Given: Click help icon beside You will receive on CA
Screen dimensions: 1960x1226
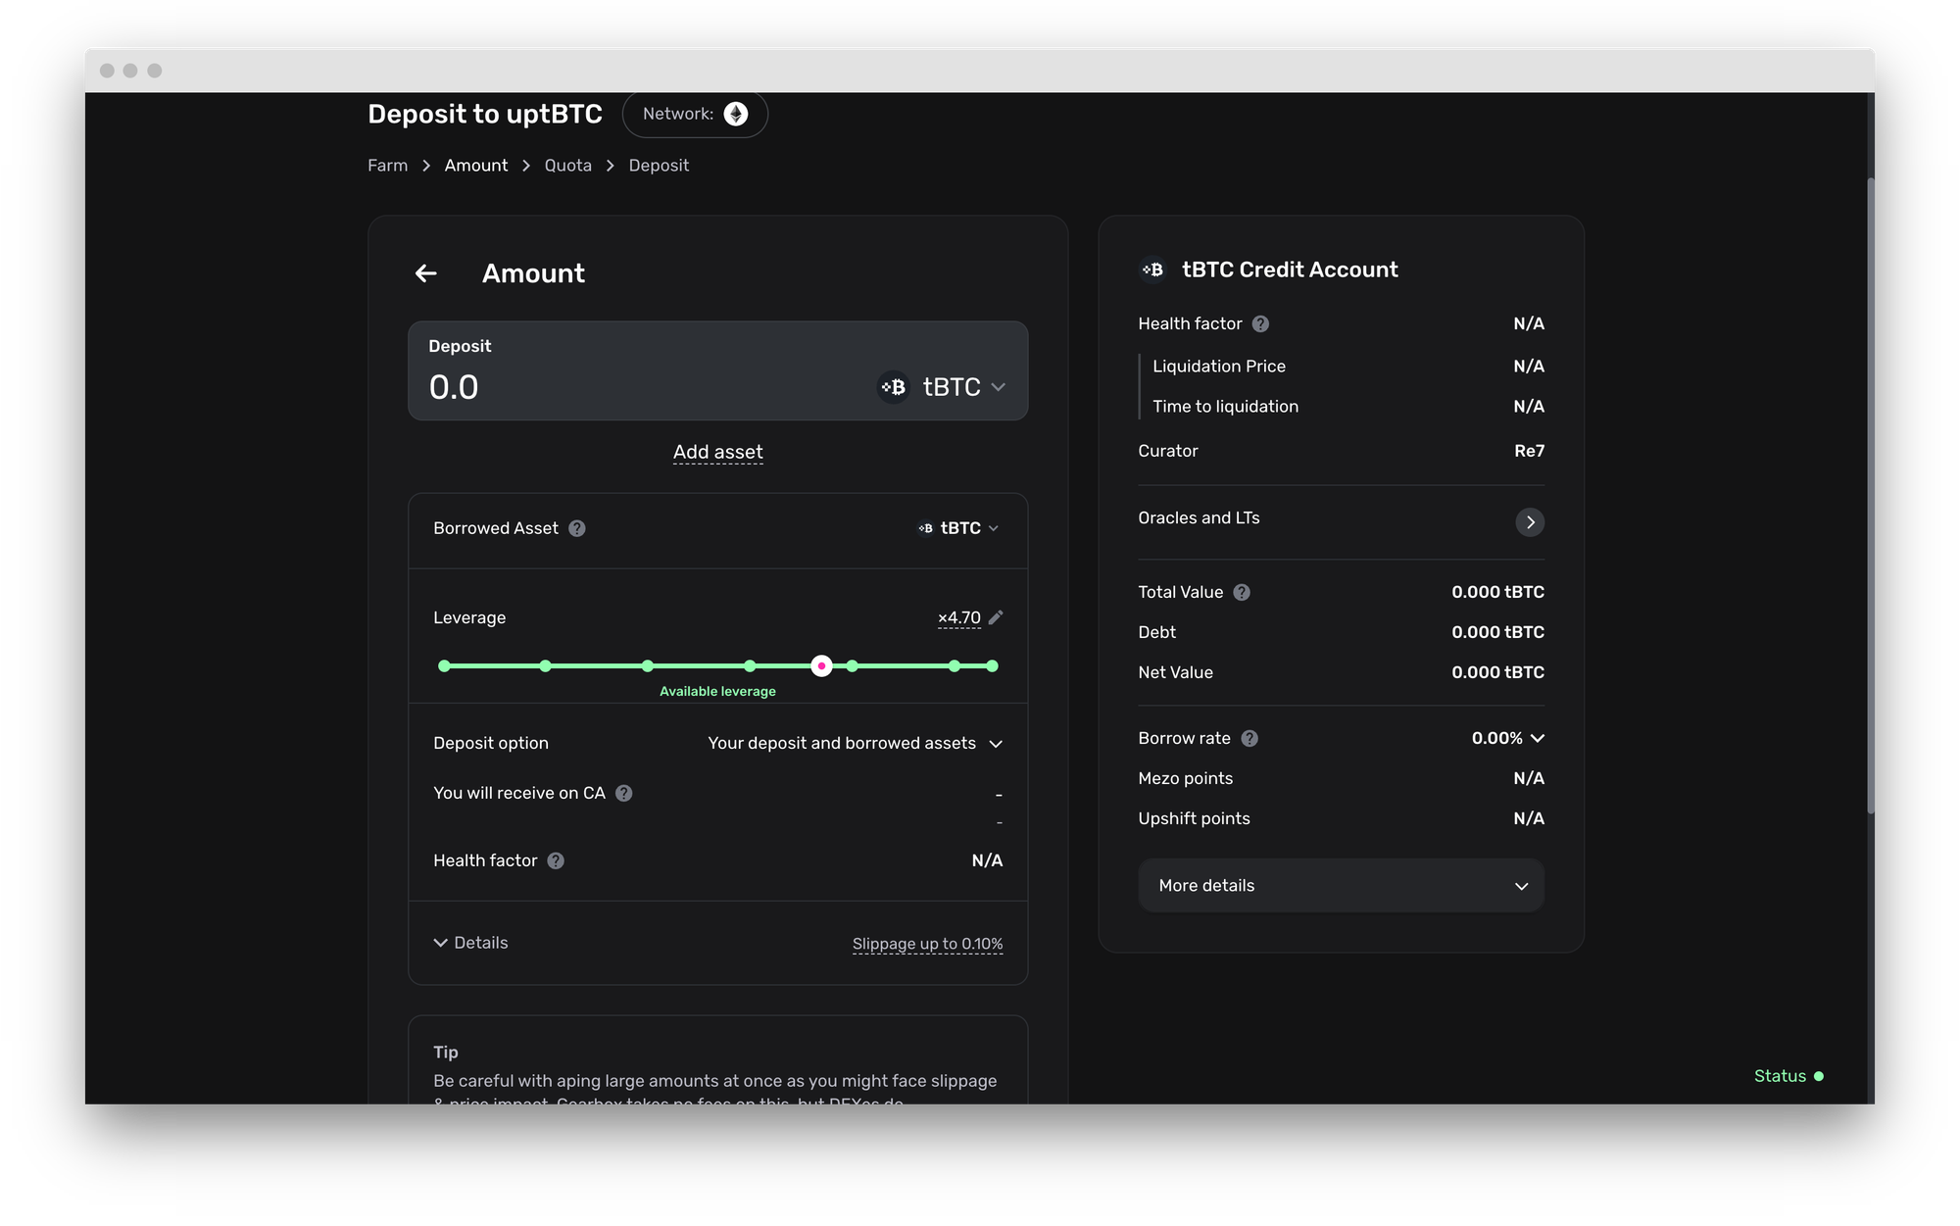Looking at the screenshot, I should pos(624,793).
